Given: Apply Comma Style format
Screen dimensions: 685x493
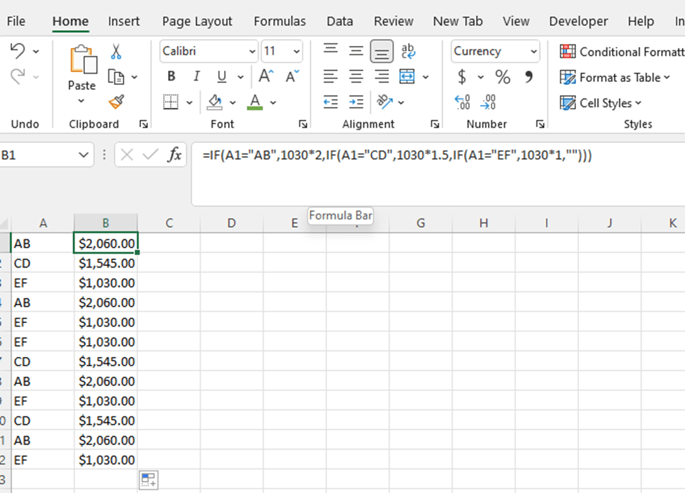Looking at the screenshot, I should tap(529, 77).
